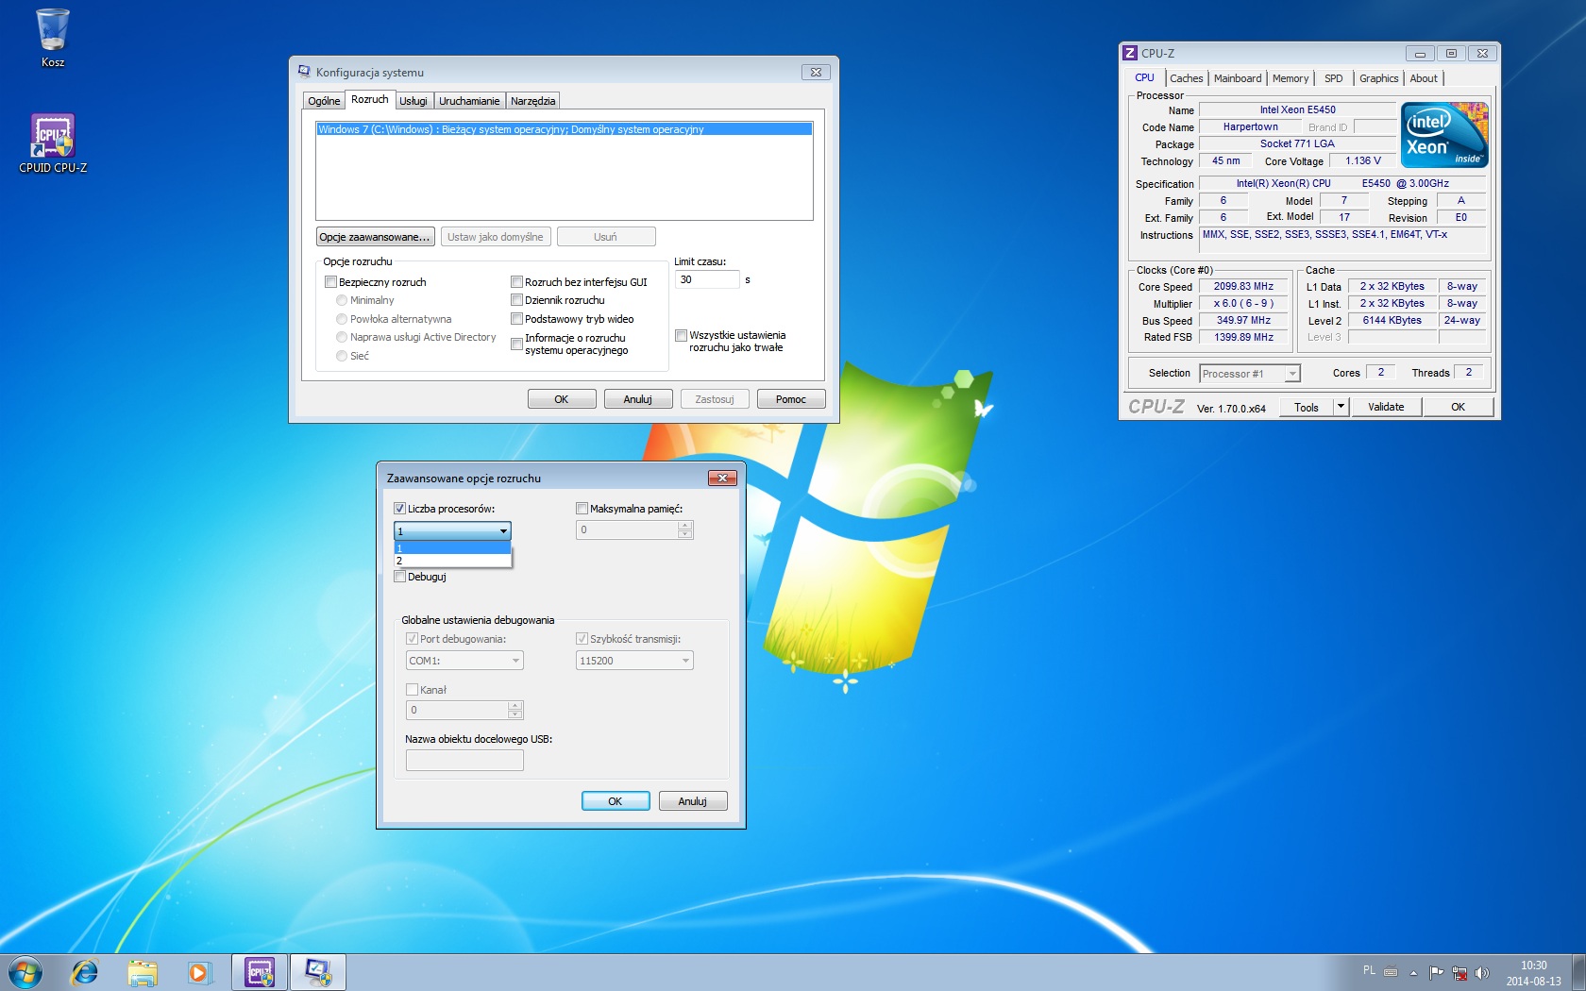Click the CPU-Z title bar Z icon
The image size is (1586, 991).
pos(1130,54)
